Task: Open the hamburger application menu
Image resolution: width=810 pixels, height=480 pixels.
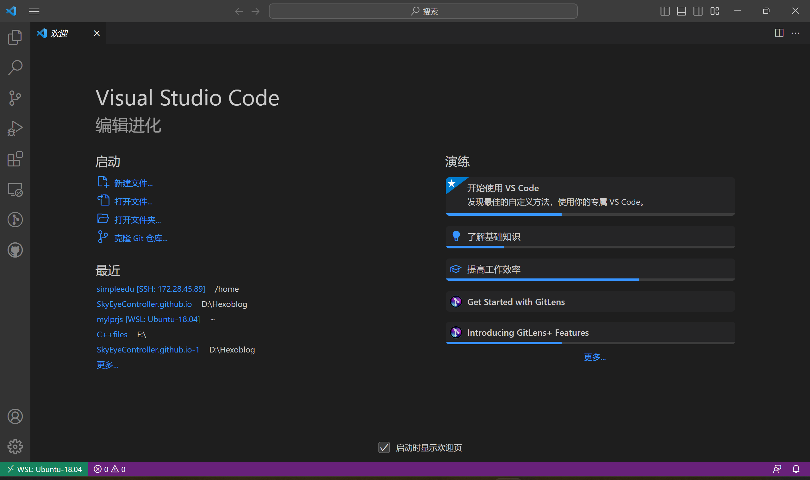Action: 34,11
